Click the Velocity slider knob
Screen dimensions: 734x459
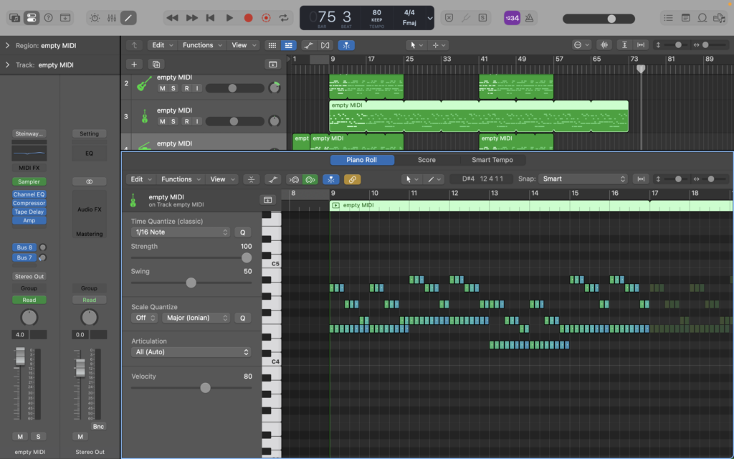pos(205,387)
